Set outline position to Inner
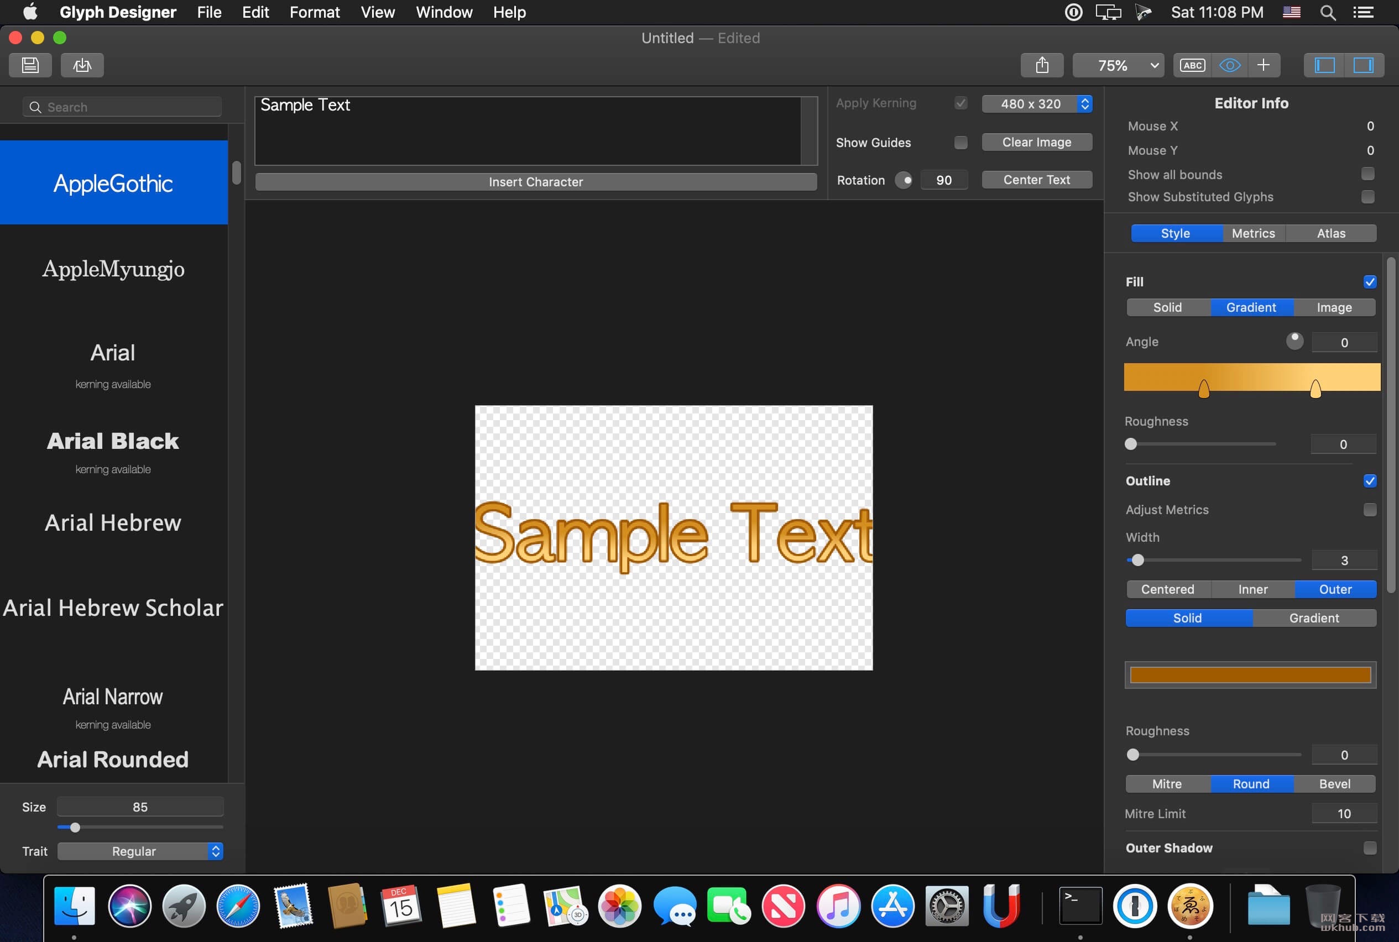This screenshot has width=1399, height=942. point(1252,589)
